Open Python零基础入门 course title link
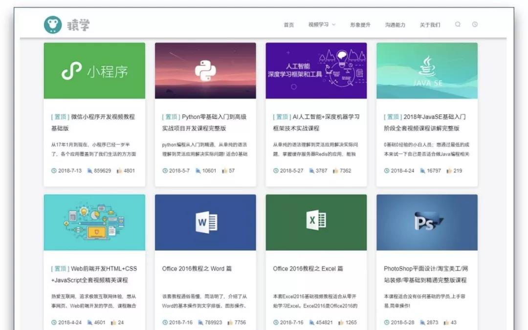Screen dimensions: 528x330 [x=204, y=123]
